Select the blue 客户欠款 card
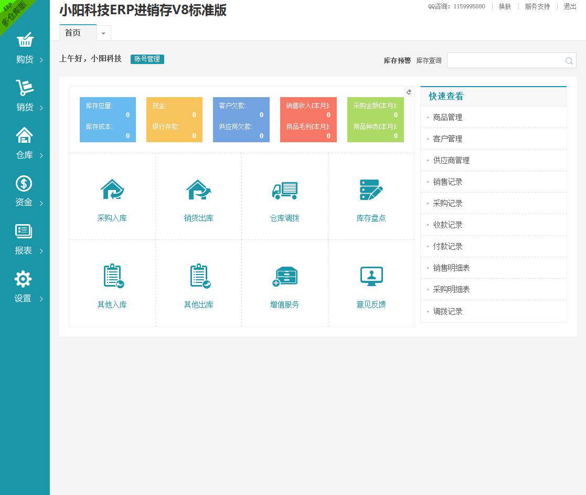Screen dimensions: 586x495 (x=241, y=120)
